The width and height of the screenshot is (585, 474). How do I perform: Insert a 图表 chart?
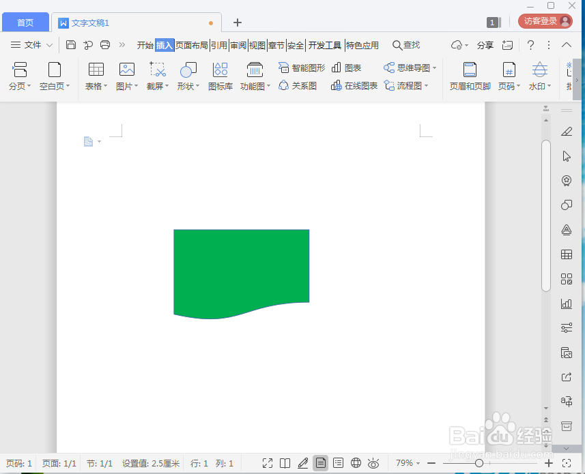pyautogui.click(x=346, y=68)
